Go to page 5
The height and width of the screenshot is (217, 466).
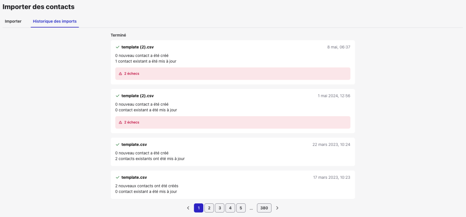(x=241, y=208)
